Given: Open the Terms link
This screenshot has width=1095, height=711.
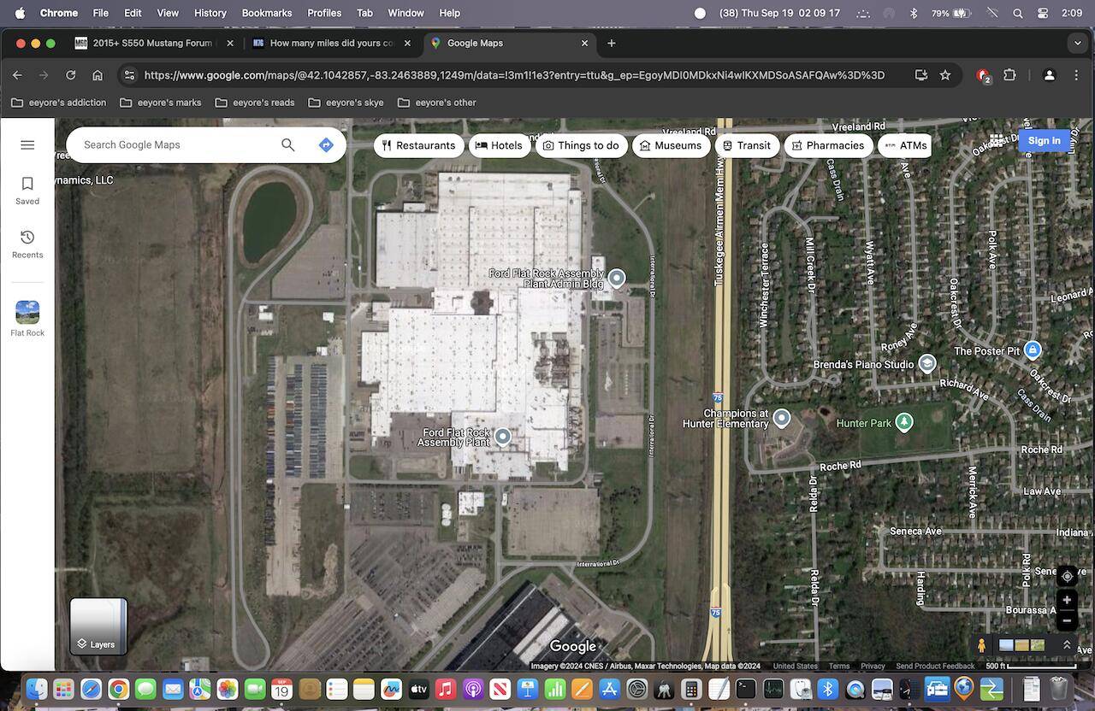Looking at the screenshot, I should point(838,666).
